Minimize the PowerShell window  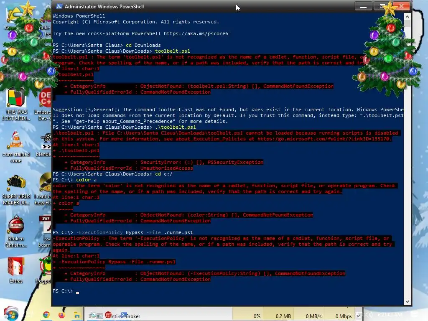pyautogui.click(x=363, y=6)
